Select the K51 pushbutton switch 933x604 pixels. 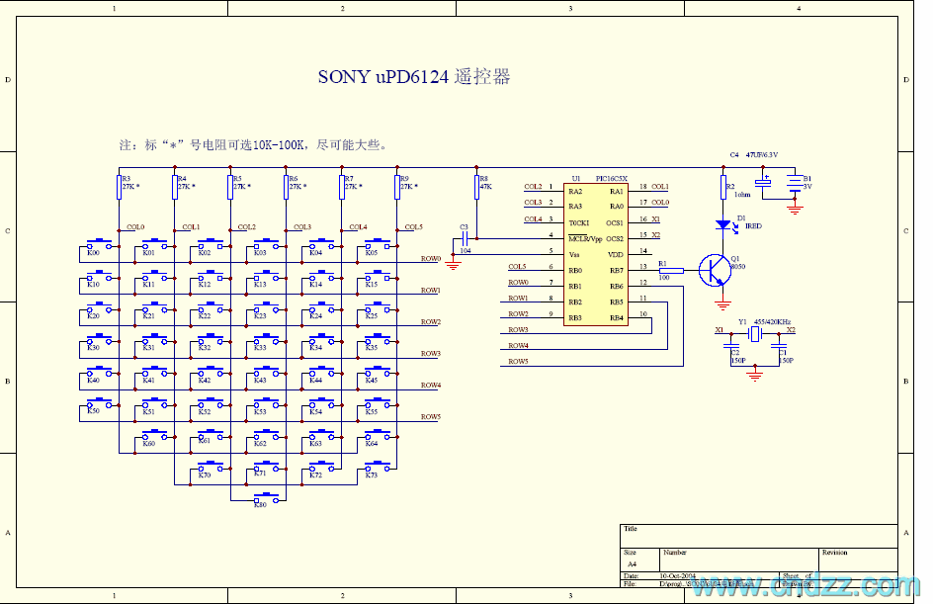pyautogui.click(x=155, y=402)
